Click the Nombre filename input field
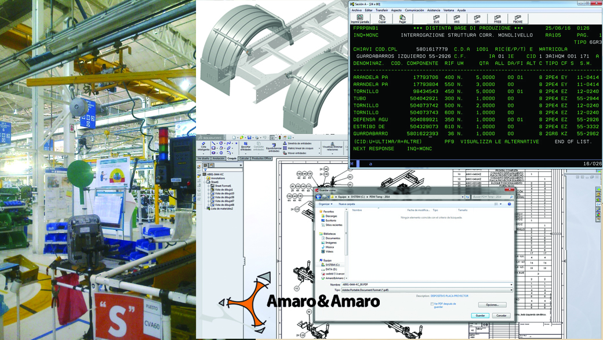Viewport: 603px width, 340px height. click(426, 285)
